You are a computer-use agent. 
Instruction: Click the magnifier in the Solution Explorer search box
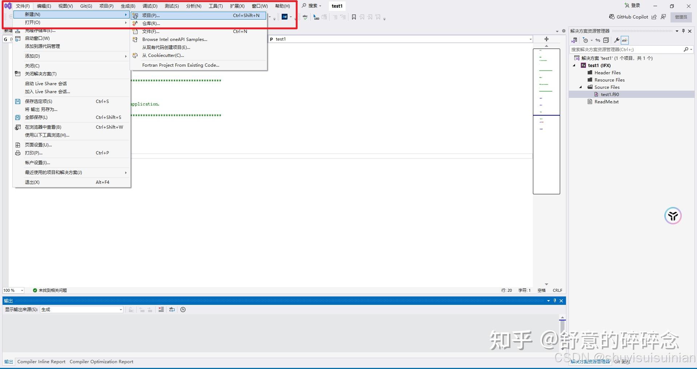pos(686,49)
